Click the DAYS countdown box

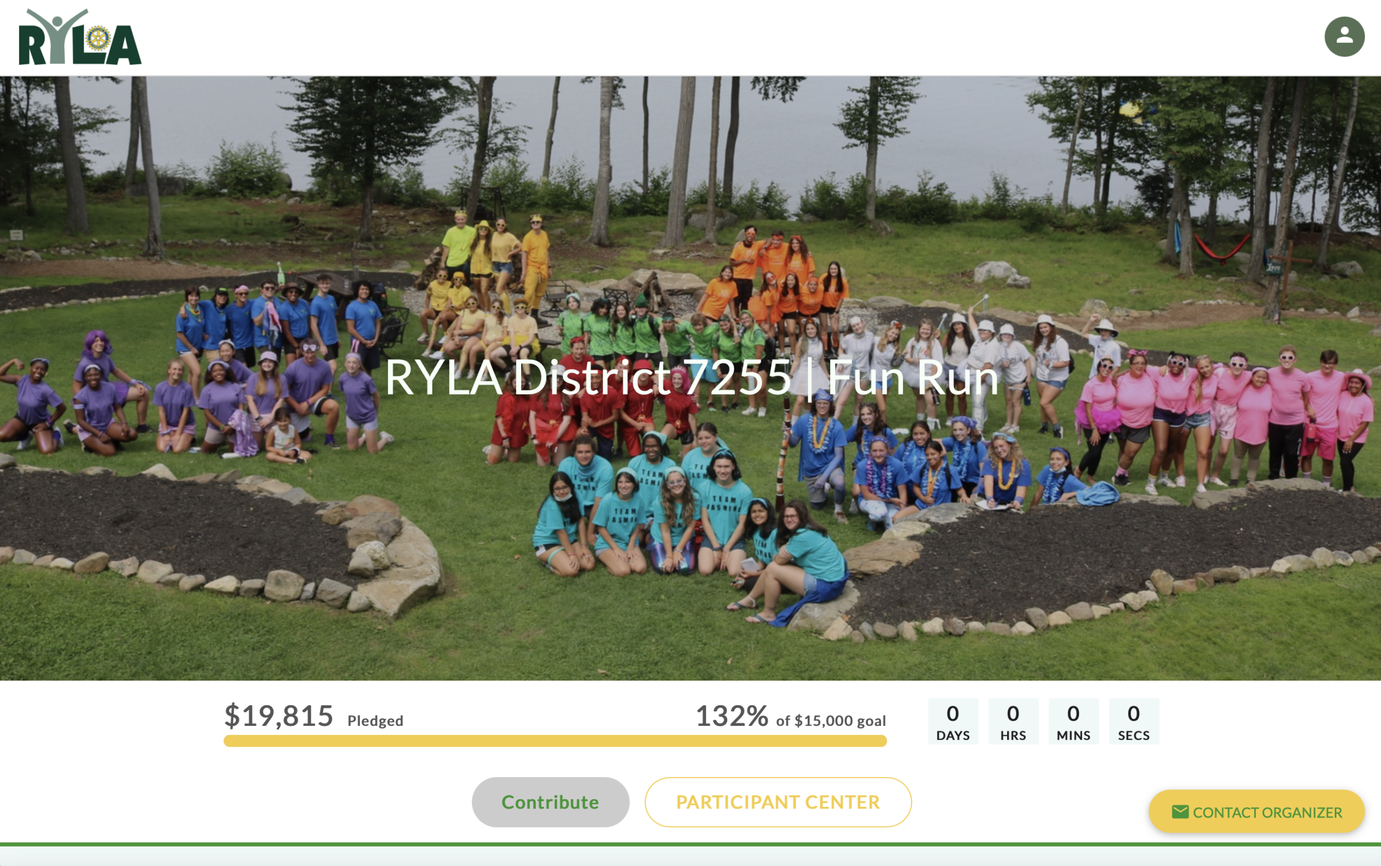coord(953,721)
